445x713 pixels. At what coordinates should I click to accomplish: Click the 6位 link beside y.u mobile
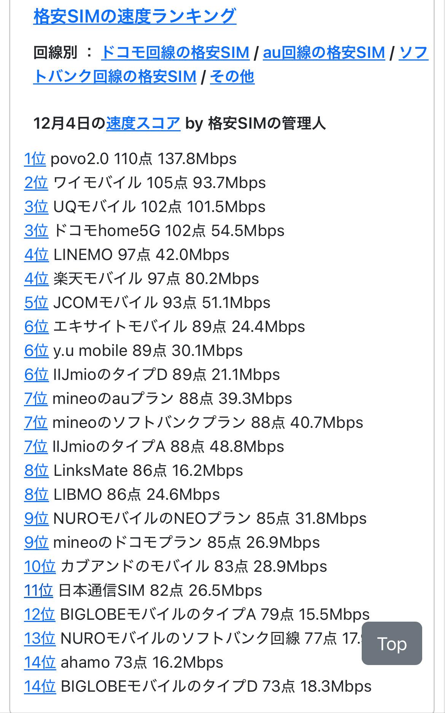point(36,351)
